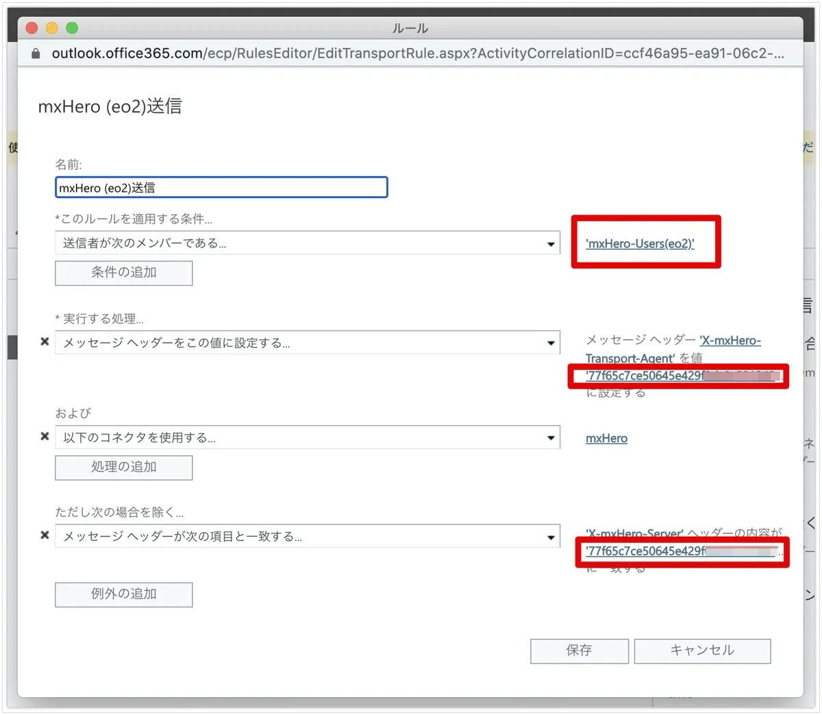Click the 条件の追加 button
Screen dimensions: 822x715
click(124, 272)
